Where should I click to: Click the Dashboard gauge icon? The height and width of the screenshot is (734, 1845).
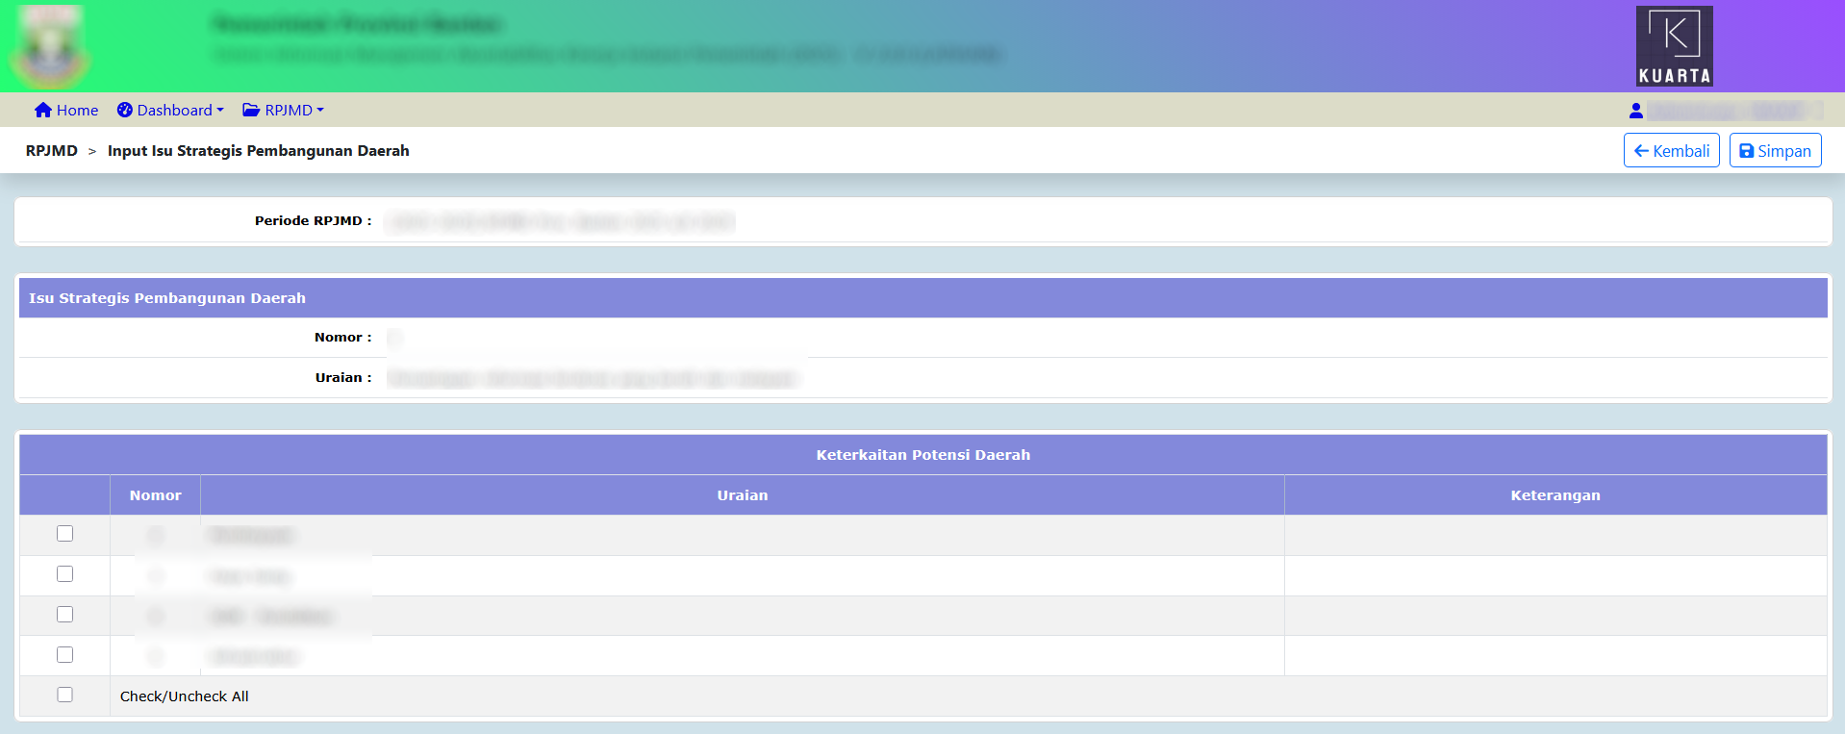(x=125, y=111)
